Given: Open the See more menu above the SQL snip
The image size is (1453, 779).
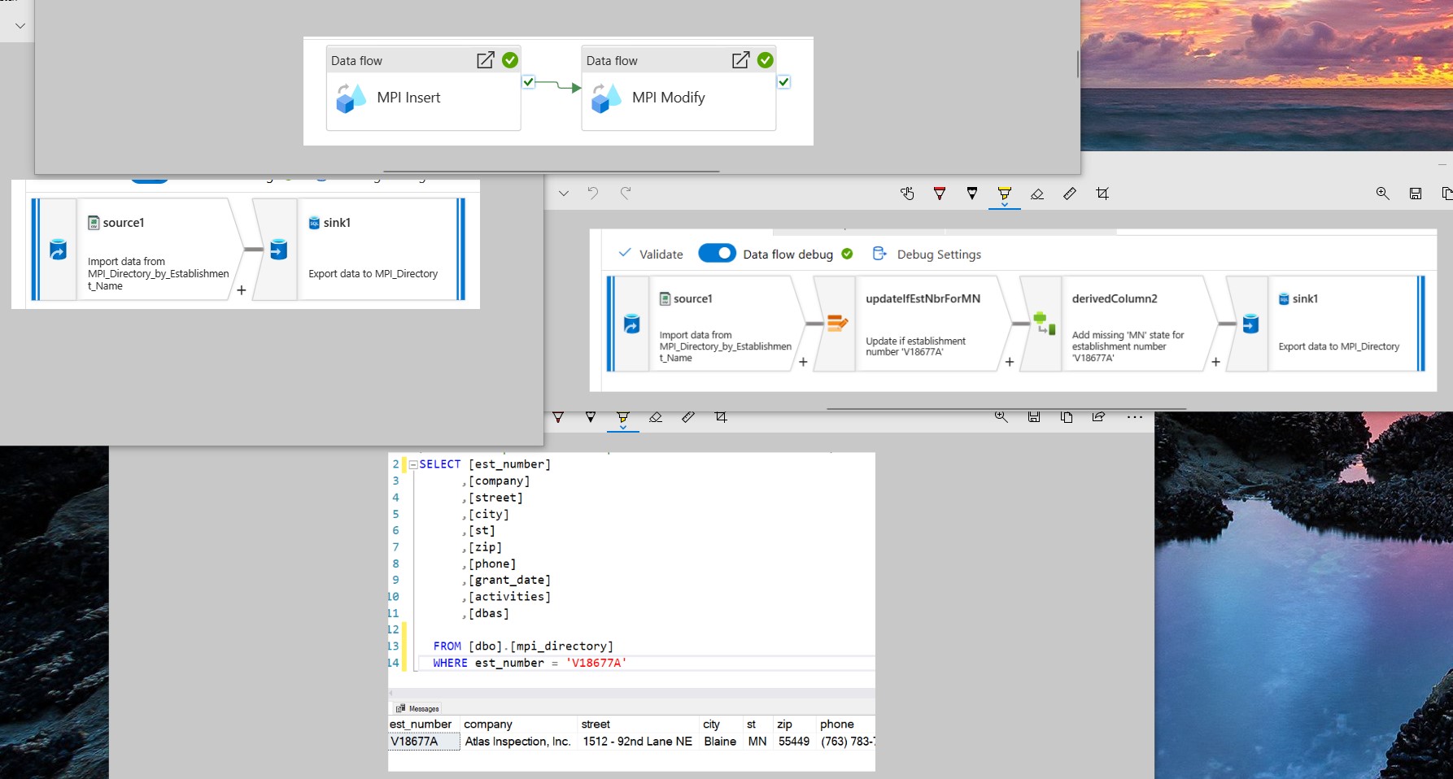Looking at the screenshot, I should 1135,417.
